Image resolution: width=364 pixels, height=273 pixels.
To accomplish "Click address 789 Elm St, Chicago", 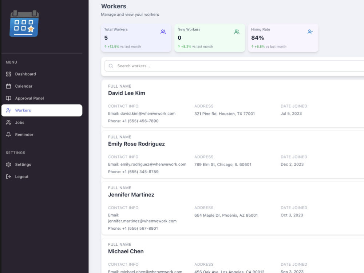I will click(223, 165).
